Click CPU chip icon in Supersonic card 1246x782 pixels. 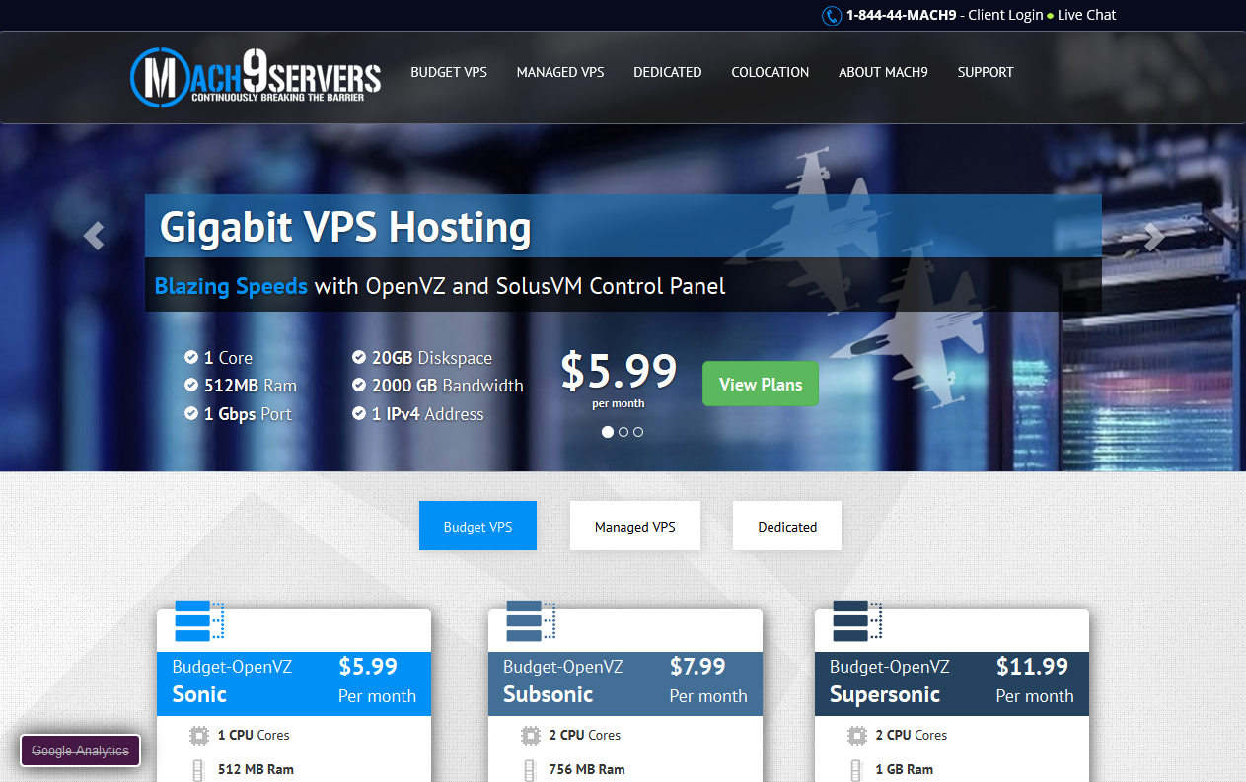point(857,735)
